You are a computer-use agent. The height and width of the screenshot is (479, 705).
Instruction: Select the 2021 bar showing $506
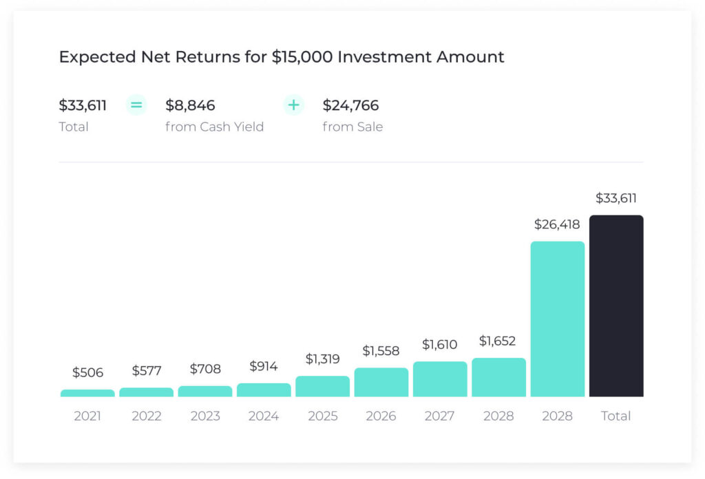[87, 393]
